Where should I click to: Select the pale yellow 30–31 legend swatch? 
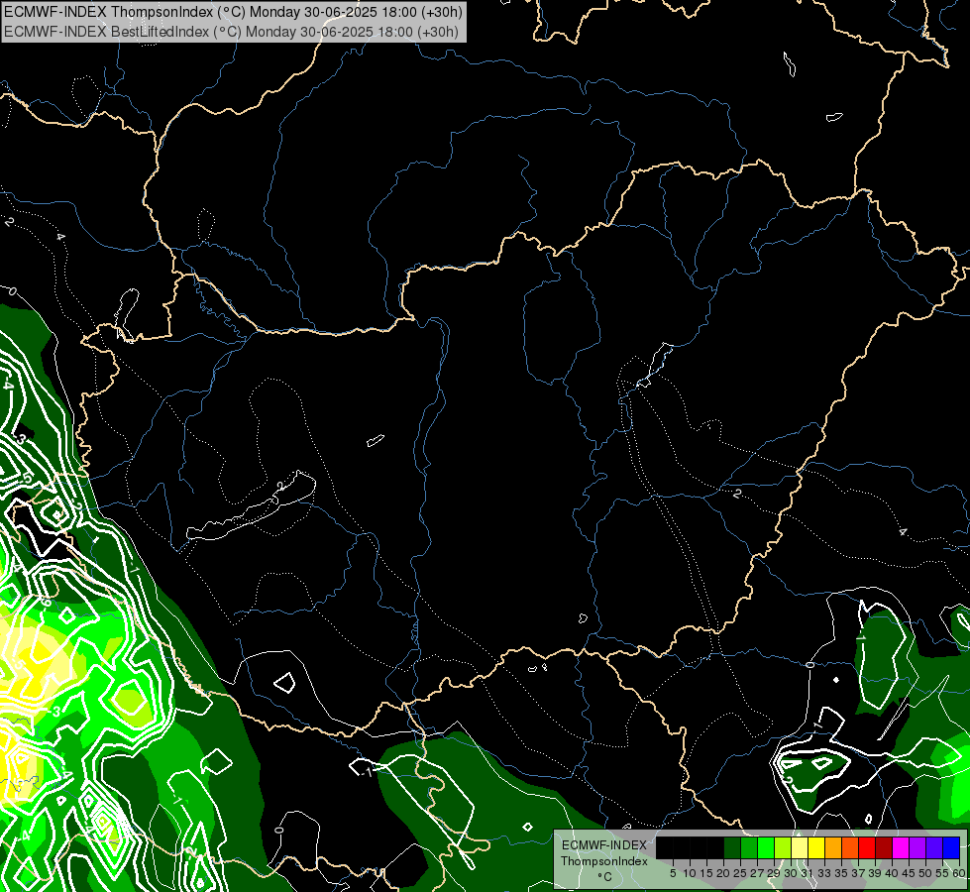click(x=800, y=847)
